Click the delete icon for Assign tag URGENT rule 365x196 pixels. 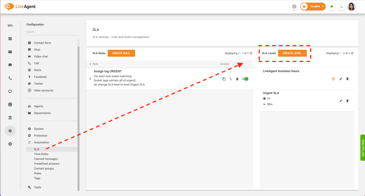pos(237,79)
